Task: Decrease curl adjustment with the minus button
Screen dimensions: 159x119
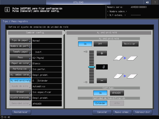Action: click(x=102, y=81)
